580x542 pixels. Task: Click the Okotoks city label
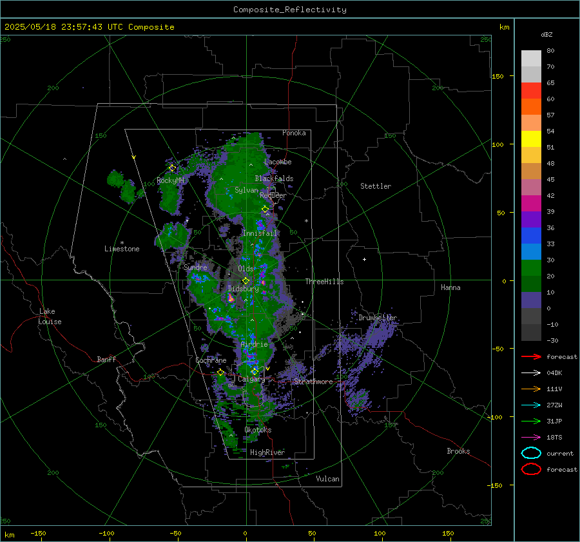[x=258, y=430]
